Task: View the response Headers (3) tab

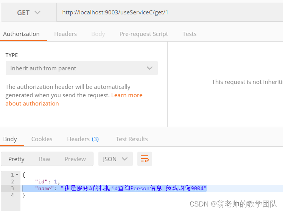Action: tap(83, 139)
